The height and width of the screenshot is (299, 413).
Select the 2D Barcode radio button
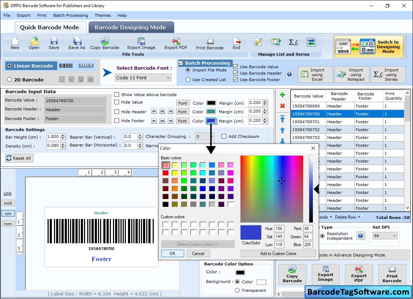click(10, 80)
